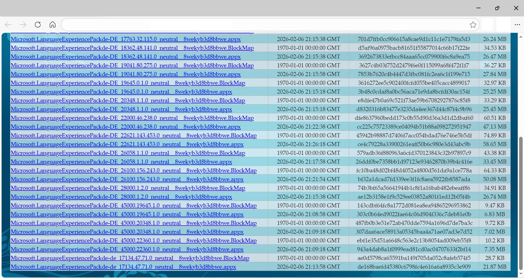
Task: Click the vertical page scrollbar thumb
Action: pos(521,203)
